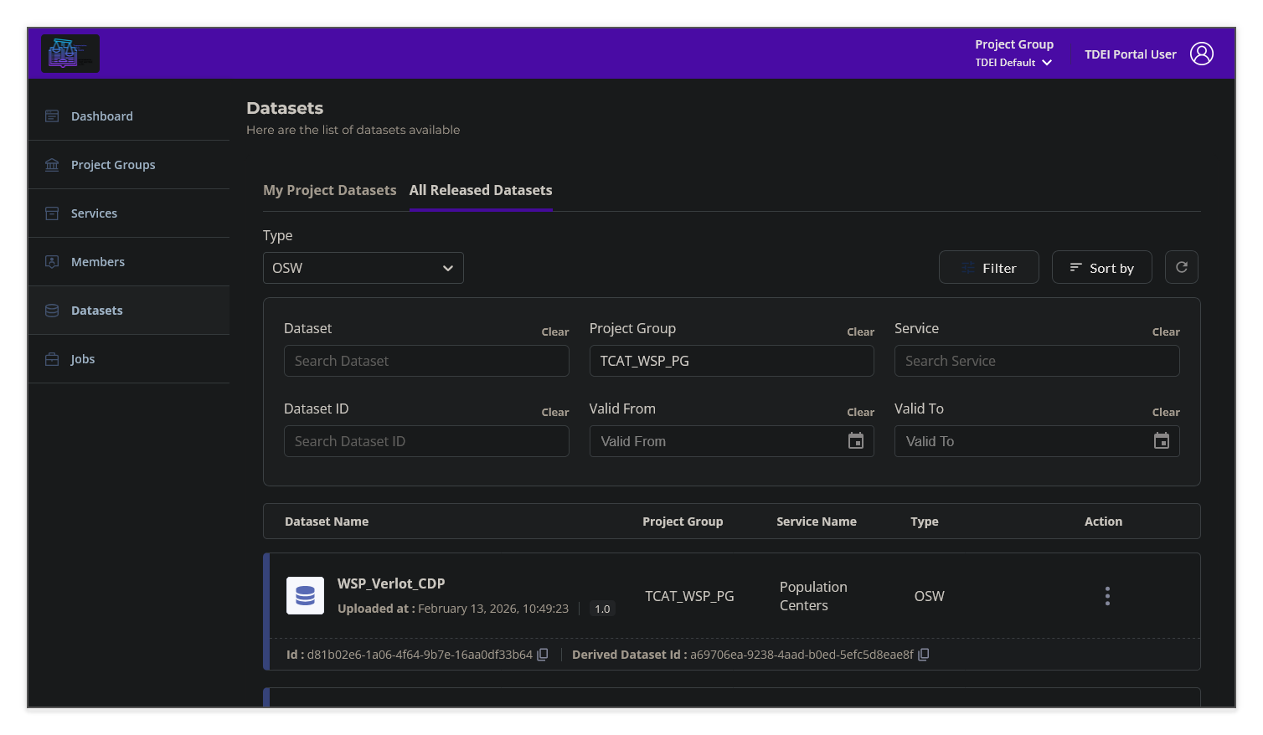Viewport: 1263px width, 735px height.
Task: Switch to the My Project Datasets tab
Action: pos(329,190)
